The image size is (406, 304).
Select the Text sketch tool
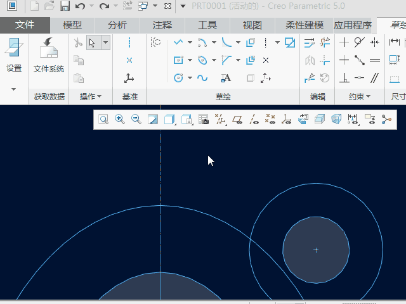tap(226, 78)
